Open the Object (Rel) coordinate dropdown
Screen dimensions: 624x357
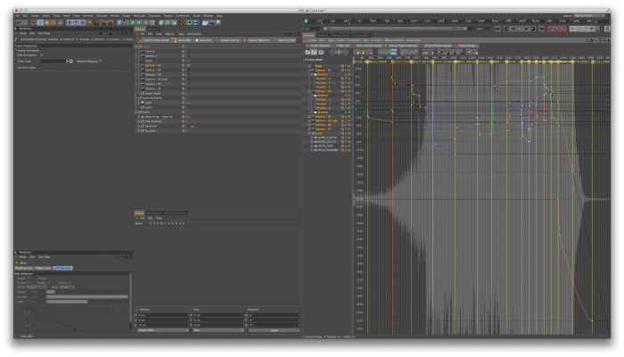tap(163, 330)
